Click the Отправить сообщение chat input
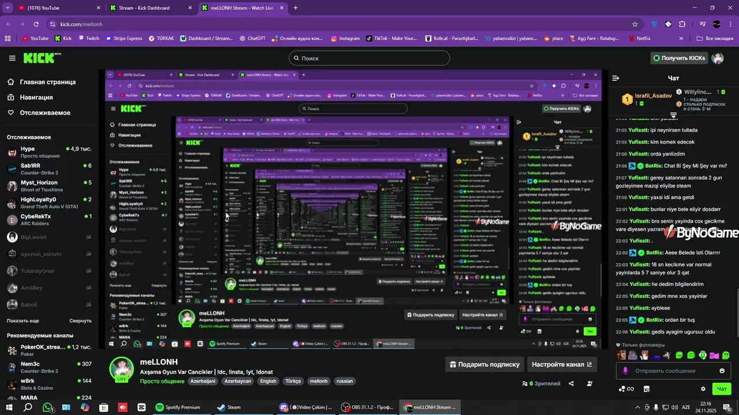 [x=673, y=371]
